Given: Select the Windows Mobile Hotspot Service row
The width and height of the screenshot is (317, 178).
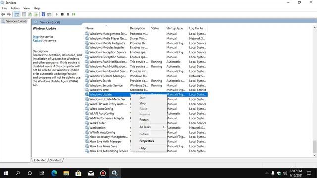Looking at the screenshot, I should tap(146, 43).
